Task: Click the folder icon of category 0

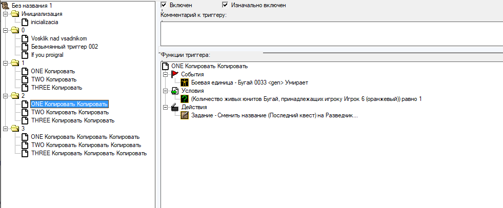Action: point(14,30)
